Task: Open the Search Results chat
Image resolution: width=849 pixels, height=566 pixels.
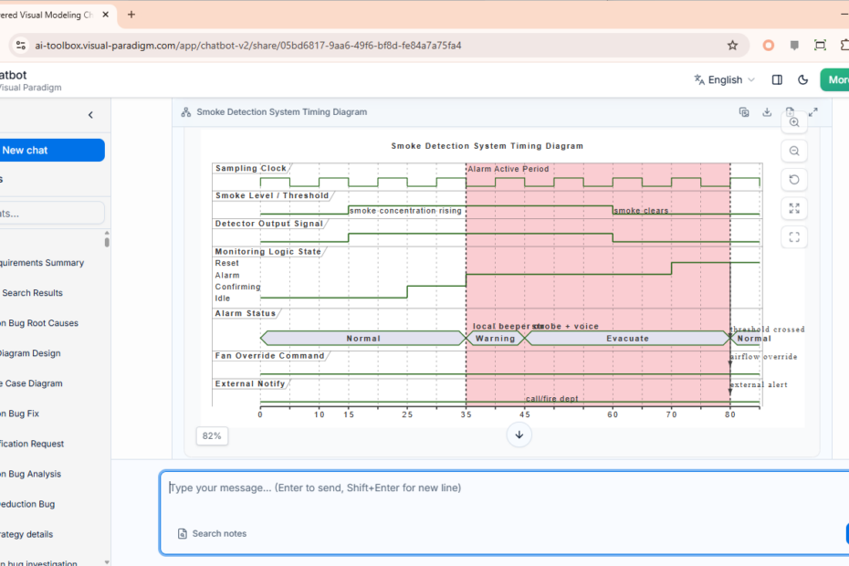Action: pyautogui.click(x=33, y=293)
